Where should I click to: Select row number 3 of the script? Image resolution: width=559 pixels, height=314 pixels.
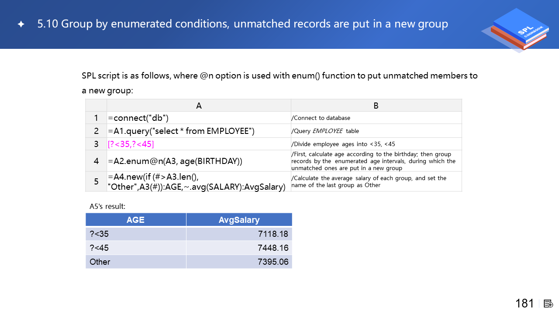click(96, 144)
